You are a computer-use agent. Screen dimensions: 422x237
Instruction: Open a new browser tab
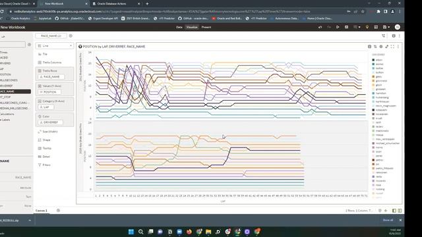pos(147,4)
